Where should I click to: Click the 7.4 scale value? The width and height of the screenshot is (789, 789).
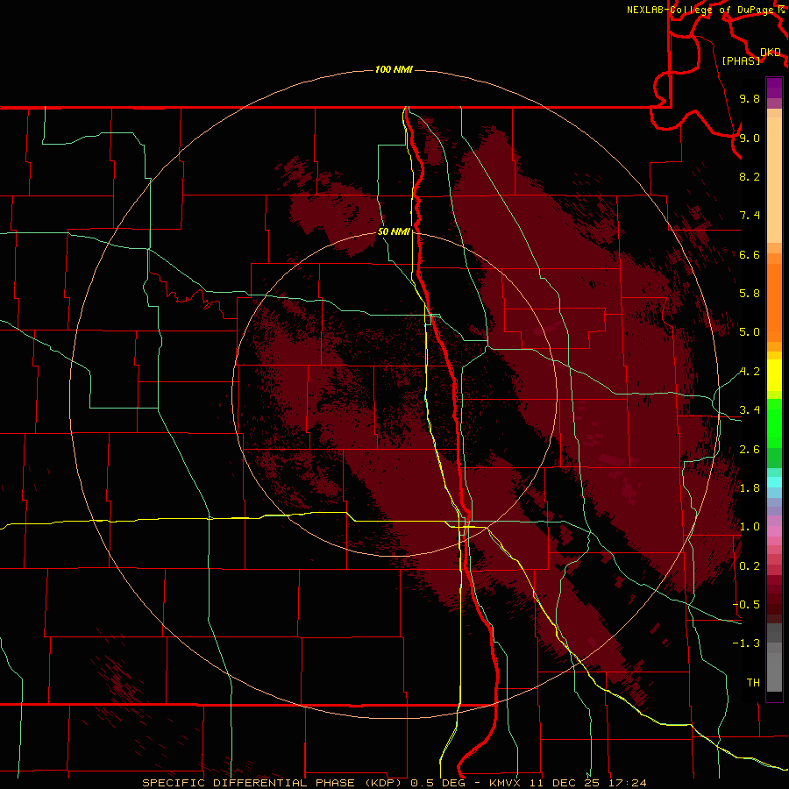[750, 216]
